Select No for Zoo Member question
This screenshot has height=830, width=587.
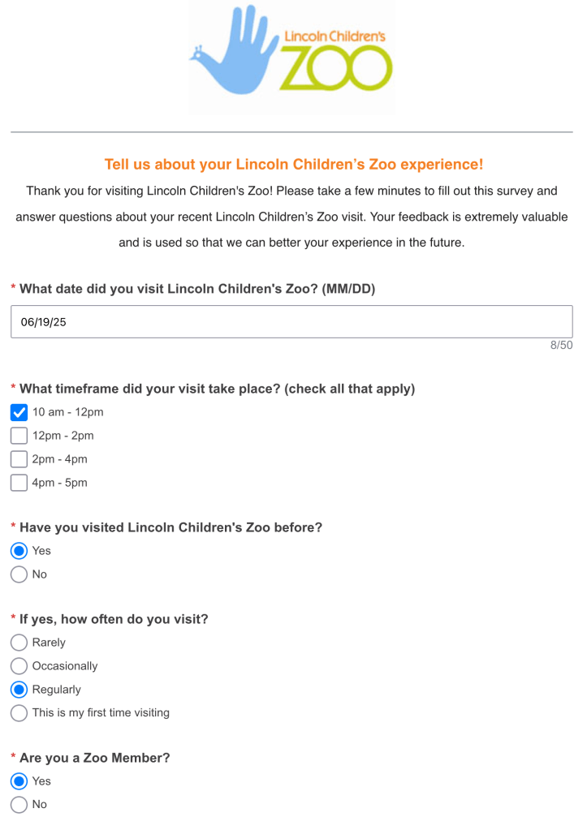19,805
